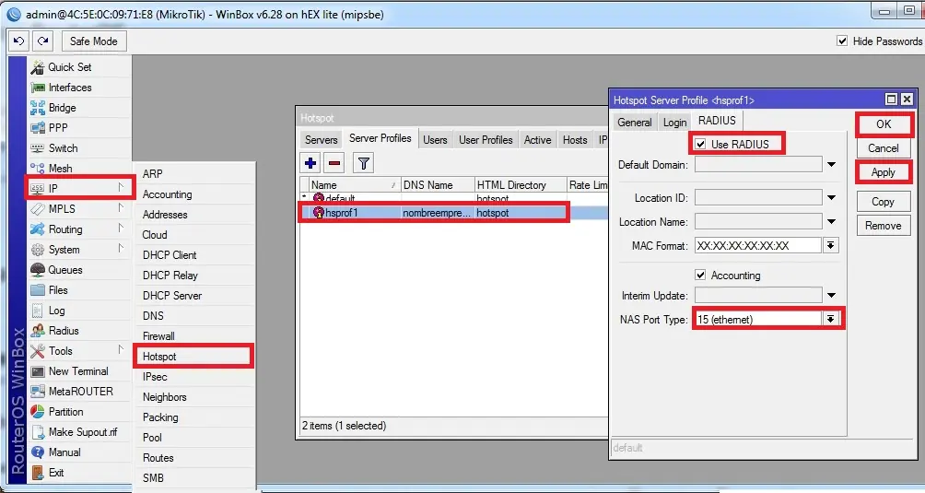925x493 pixels.
Task: Toggle the Hide Passwords checkbox
Action: click(842, 41)
